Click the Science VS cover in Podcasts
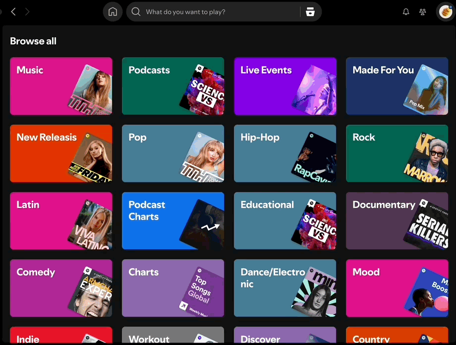Screen dimensions: 456x345 (x=204, y=91)
